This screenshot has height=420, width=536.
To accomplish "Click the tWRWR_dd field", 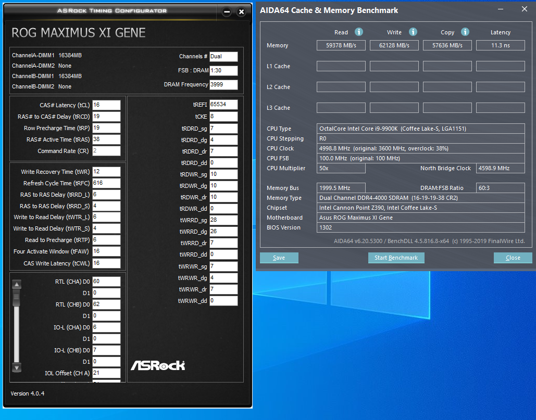I will point(223,301).
